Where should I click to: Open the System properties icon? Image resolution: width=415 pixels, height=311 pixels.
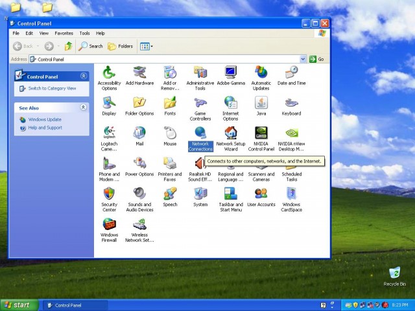point(200,194)
